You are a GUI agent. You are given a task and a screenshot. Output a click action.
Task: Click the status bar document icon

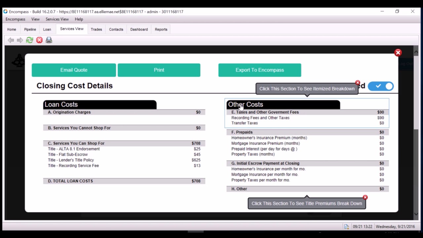pyautogui.click(x=346, y=226)
